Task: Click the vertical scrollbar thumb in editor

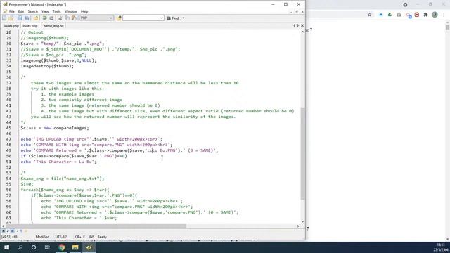Action: [x=303, y=153]
